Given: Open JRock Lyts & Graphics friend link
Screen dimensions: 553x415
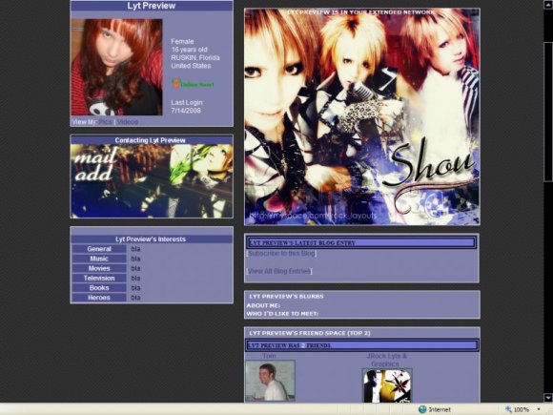Looking at the screenshot, I should coord(386,360).
